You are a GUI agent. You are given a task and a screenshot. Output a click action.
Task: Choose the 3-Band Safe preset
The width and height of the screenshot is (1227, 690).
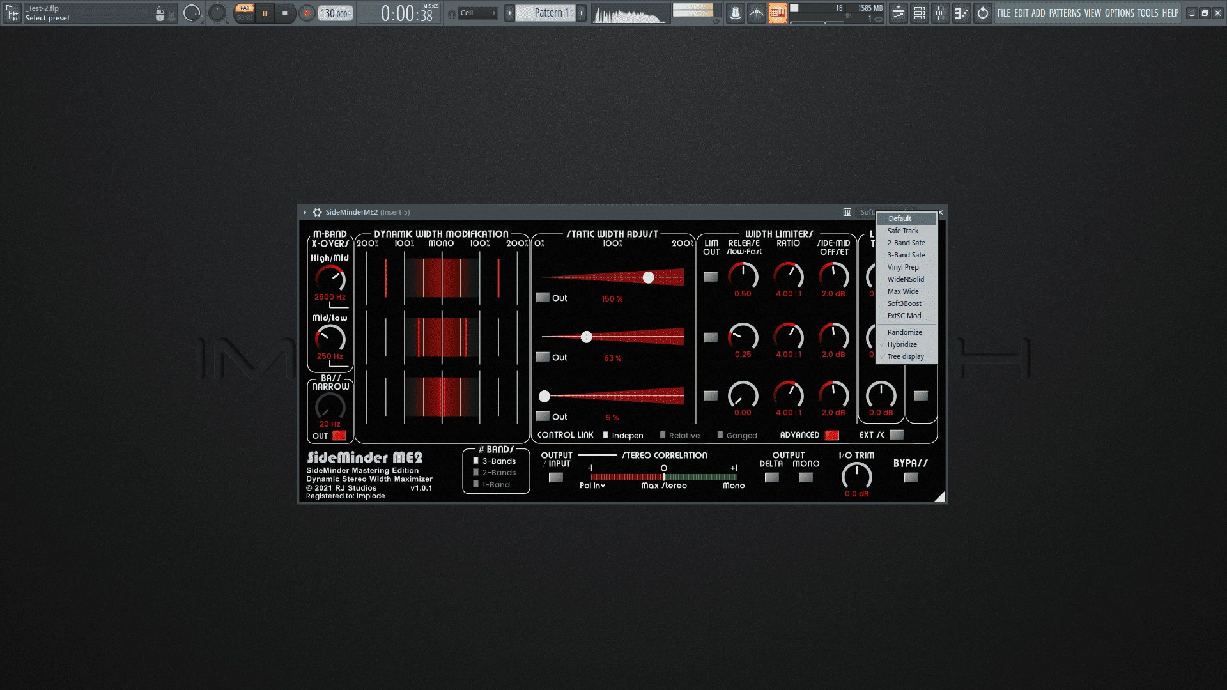click(x=906, y=255)
